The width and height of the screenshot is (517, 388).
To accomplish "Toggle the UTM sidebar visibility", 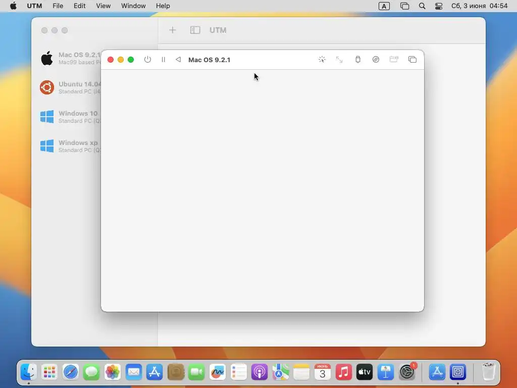I will (195, 30).
